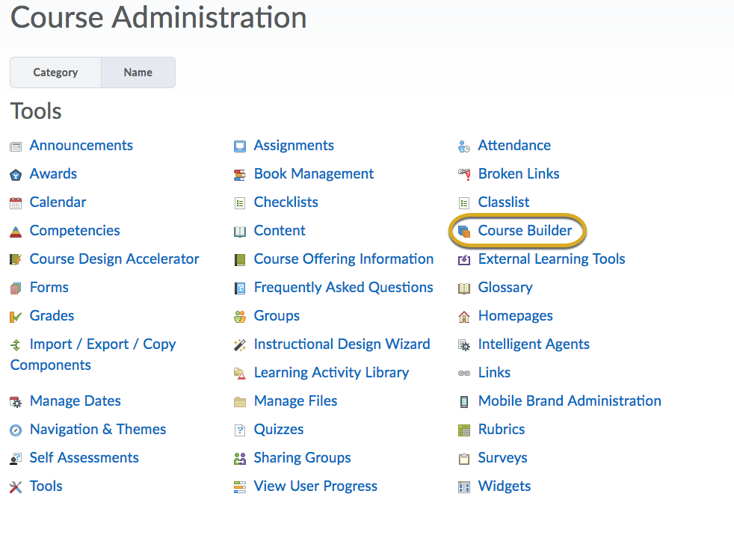The image size is (734, 544).
Task: Switch to the Name tab
Action: coord(138,72)
